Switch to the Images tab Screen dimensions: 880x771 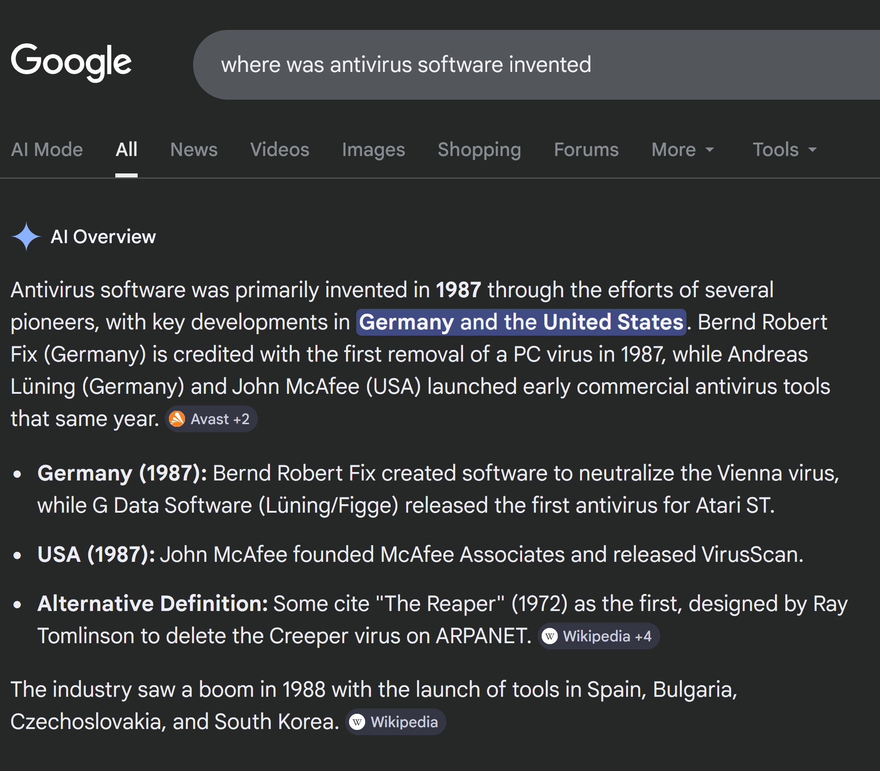373,150
